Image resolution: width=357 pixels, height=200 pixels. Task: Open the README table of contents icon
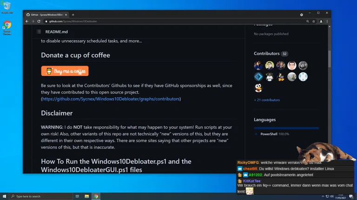coord(39,32)
